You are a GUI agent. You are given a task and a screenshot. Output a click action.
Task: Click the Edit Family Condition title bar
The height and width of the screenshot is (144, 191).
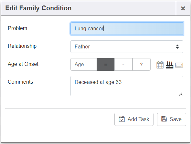[89, 8]
